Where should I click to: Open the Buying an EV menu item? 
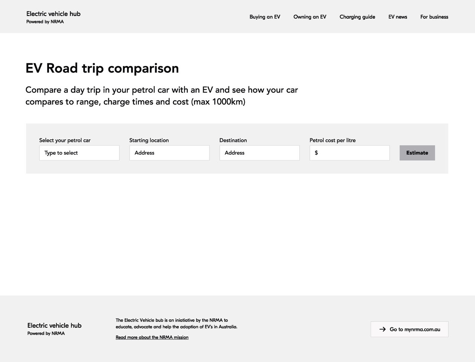point(265,17)
